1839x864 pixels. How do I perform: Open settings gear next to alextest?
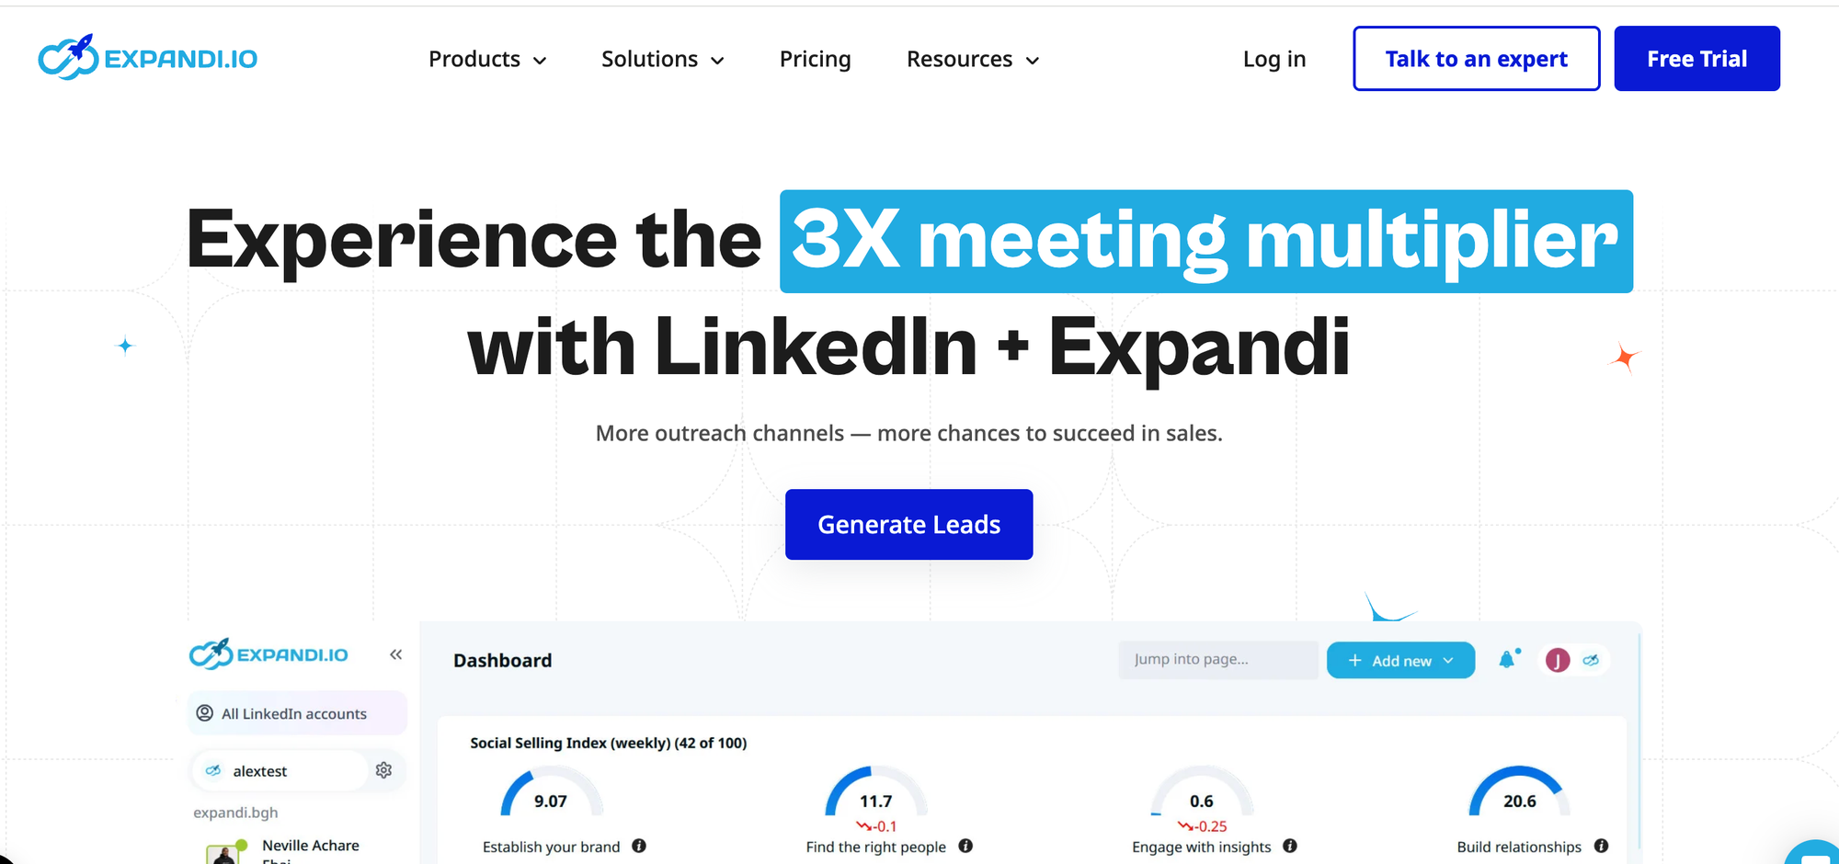click(x=383, y=770)
